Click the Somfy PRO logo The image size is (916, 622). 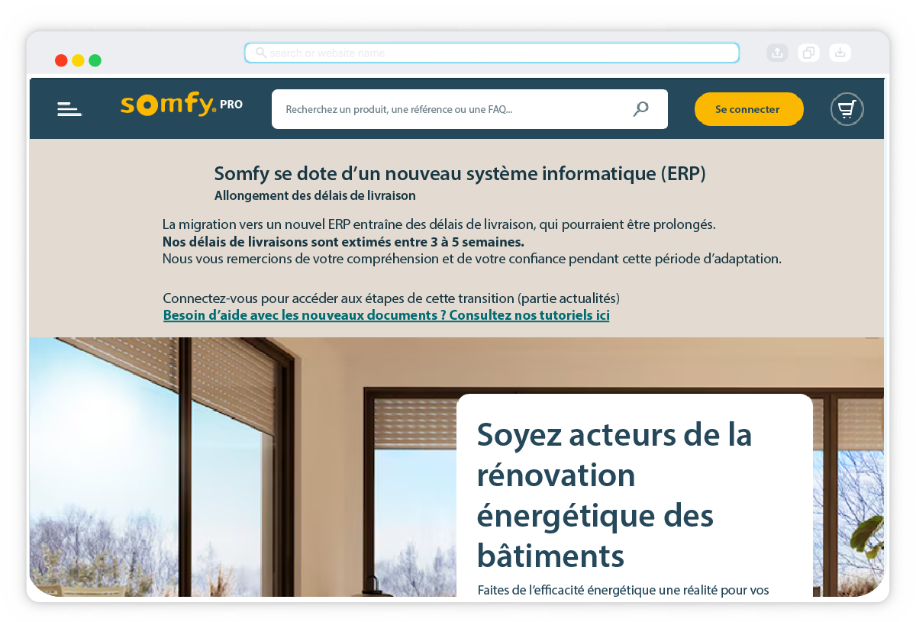click(181, 105)
